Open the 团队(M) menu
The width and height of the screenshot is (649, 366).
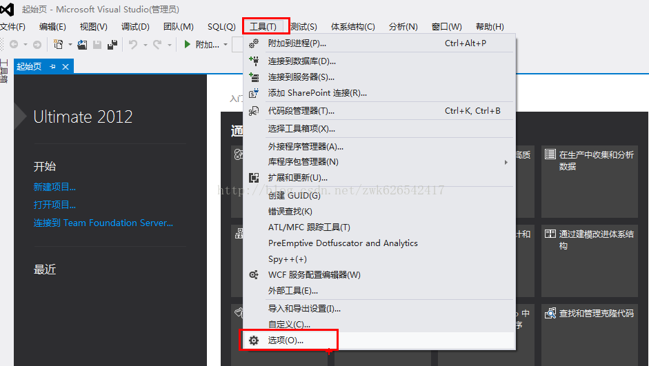179,27
